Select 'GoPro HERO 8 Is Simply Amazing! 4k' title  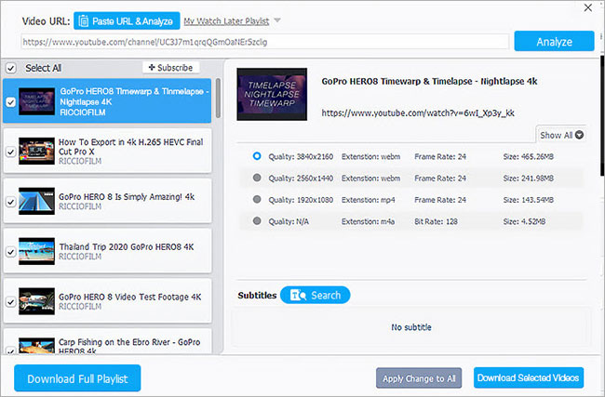[x=127, y=196]
